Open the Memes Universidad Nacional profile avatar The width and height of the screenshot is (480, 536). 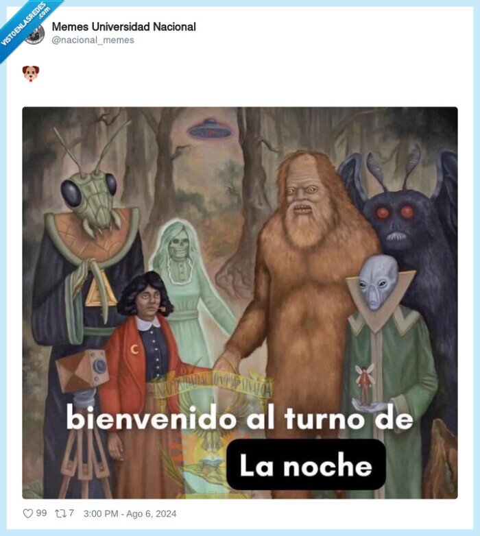tap(34, 34)
